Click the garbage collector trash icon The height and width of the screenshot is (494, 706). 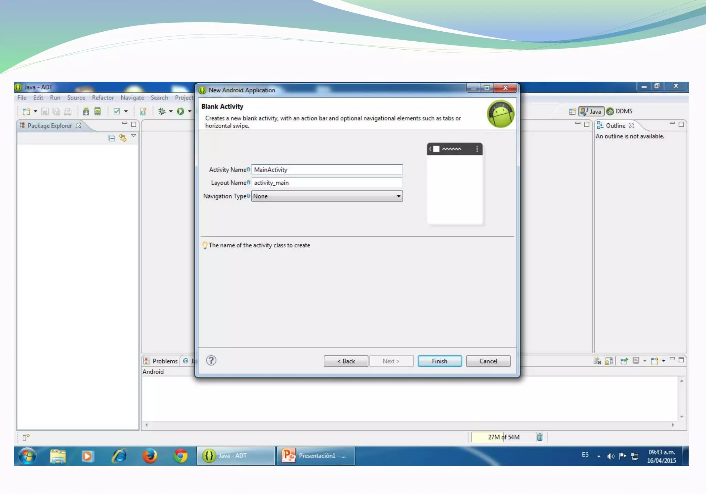[x=539, y=437]
